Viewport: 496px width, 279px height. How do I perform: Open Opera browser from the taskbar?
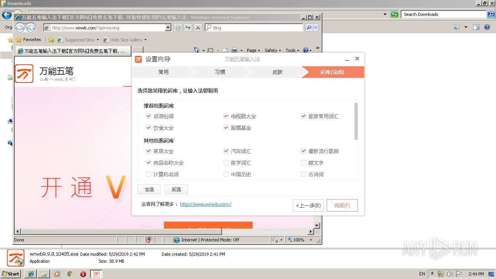[x=83, y=274]
